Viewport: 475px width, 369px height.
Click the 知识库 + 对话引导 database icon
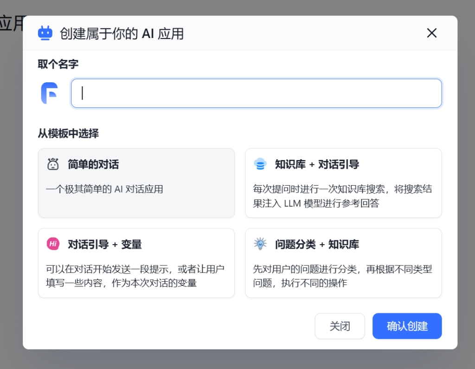coord(260,164)
